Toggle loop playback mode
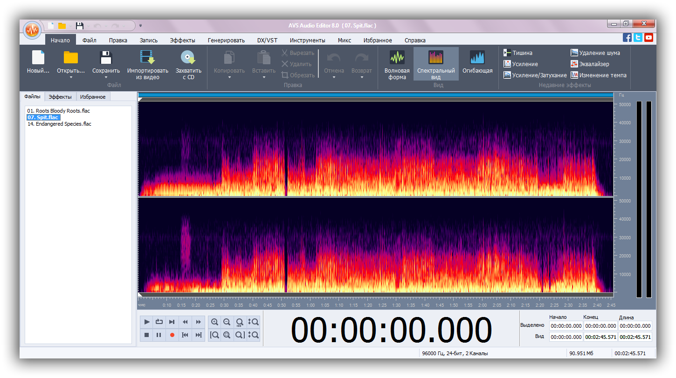 (159, 322)
